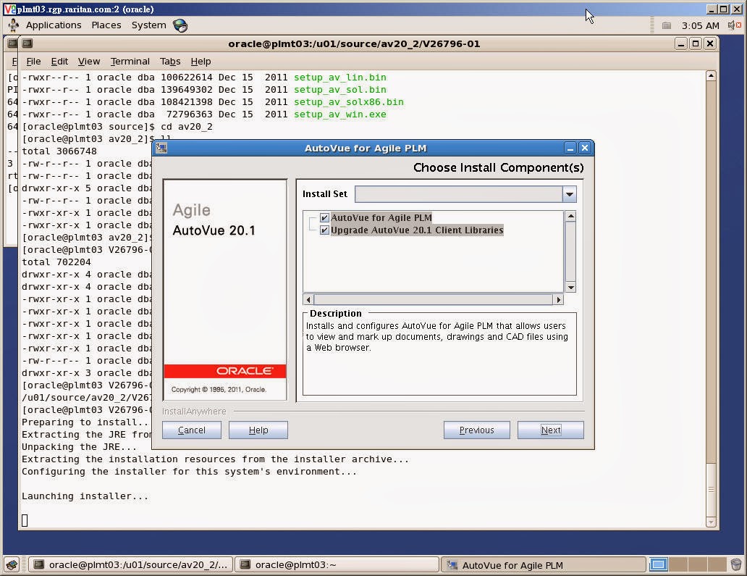Click the Next button in installer
The width and height of the screenshot is (747, 576).
[x=551, y=430]
